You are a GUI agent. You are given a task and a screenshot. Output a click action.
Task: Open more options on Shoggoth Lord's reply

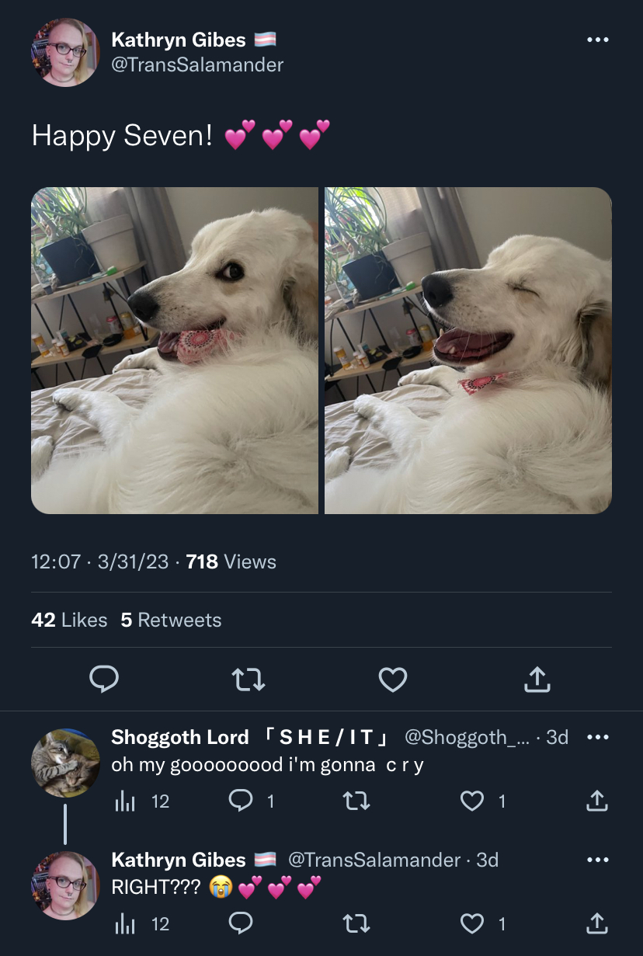pos(597,737)
